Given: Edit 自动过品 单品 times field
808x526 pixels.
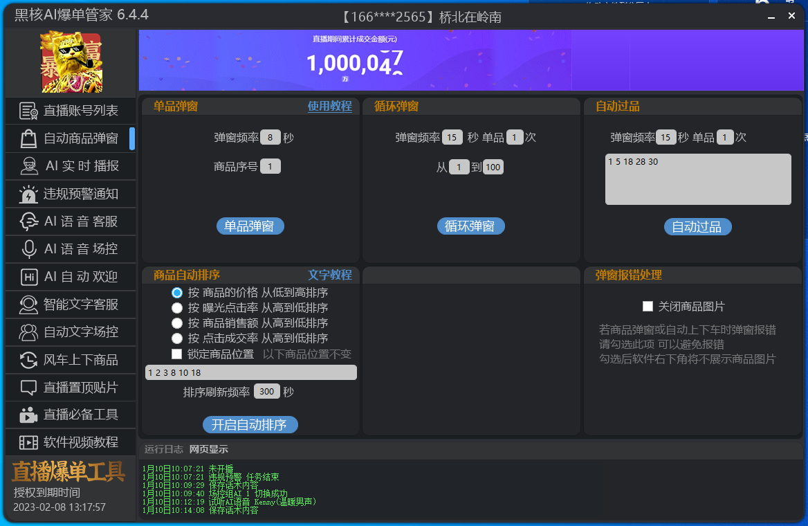Looking at the screenshot, I should coord(724,138).
